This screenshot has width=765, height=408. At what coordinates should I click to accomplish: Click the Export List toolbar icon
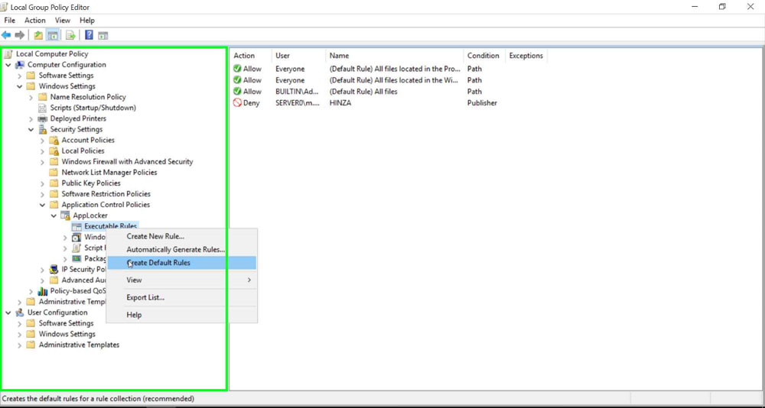(x=70, y=35)
